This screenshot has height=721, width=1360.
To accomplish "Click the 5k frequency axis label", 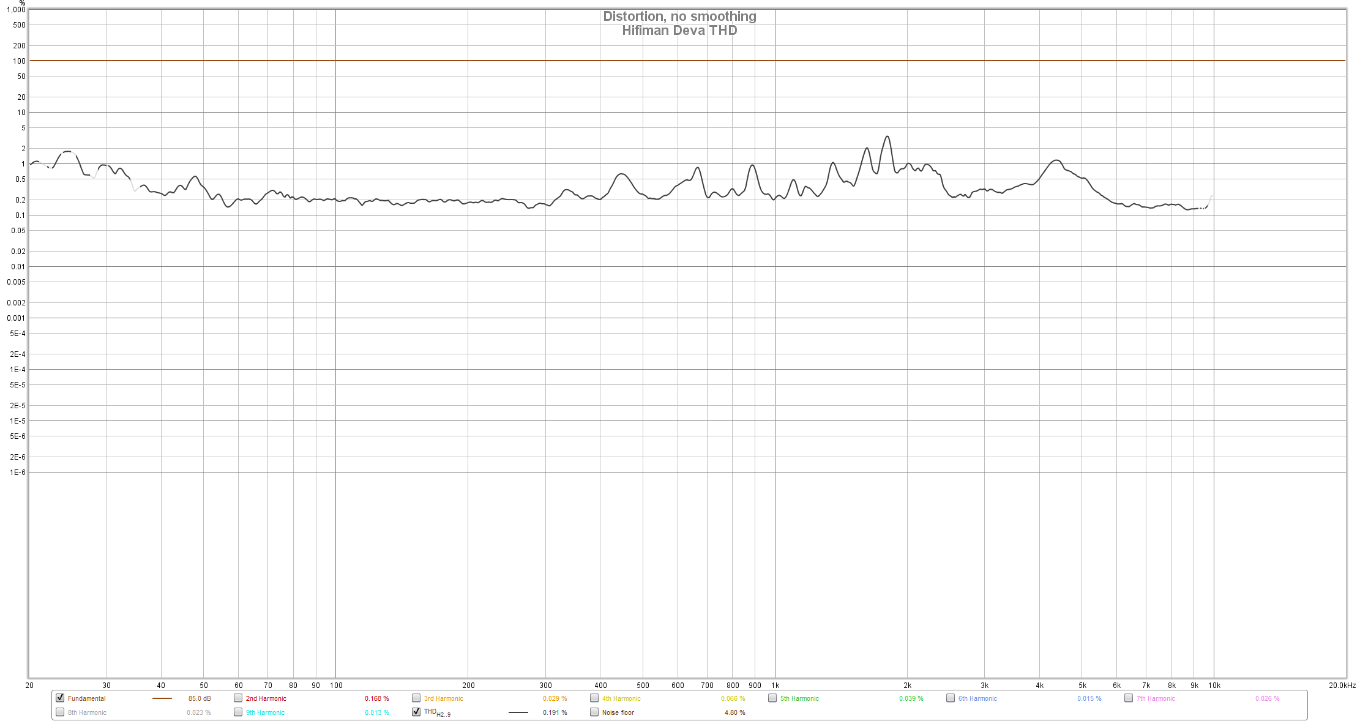I will click(x=1082, y=686).
